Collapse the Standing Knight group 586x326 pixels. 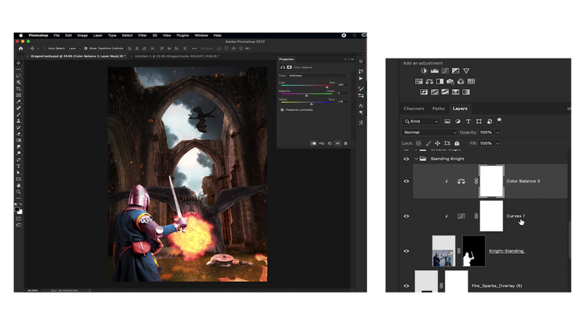[x=416, y=159]
